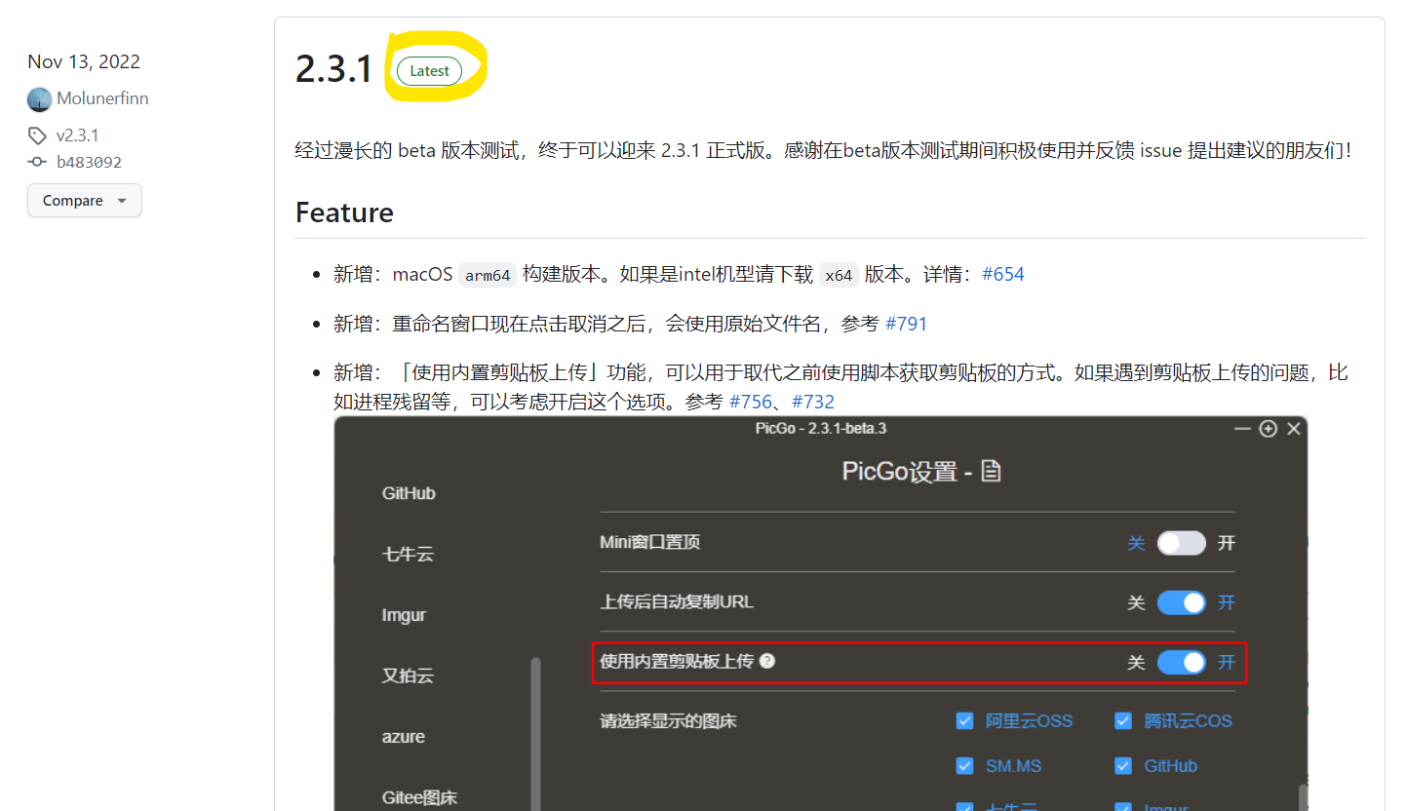Screen dimensions: 1407x811
Task: Select 又拍云 in the PicGo sidebar
Action: pyautogui.click(x=408, y=676)
